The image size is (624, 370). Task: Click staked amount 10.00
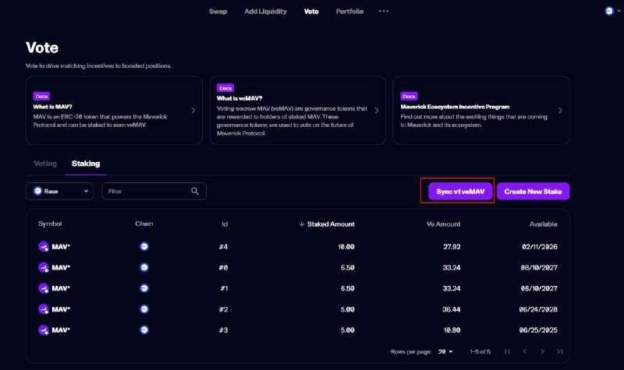pyautogui.click(x=346, y=247)
